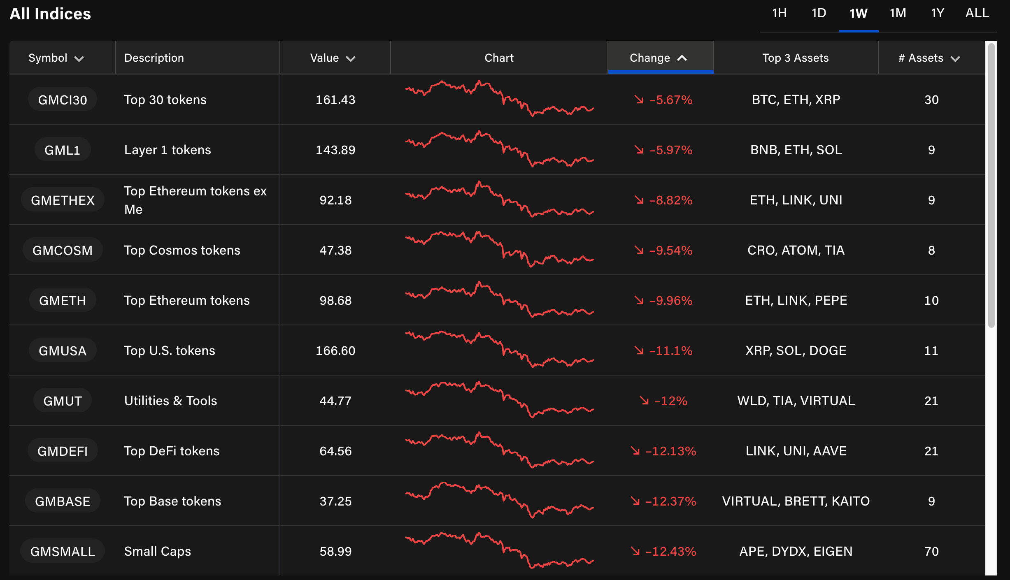Switch to the 1H timeframe tab

pos(779,14)
